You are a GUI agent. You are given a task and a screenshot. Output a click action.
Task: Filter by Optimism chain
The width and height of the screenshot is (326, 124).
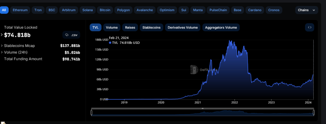167,10
